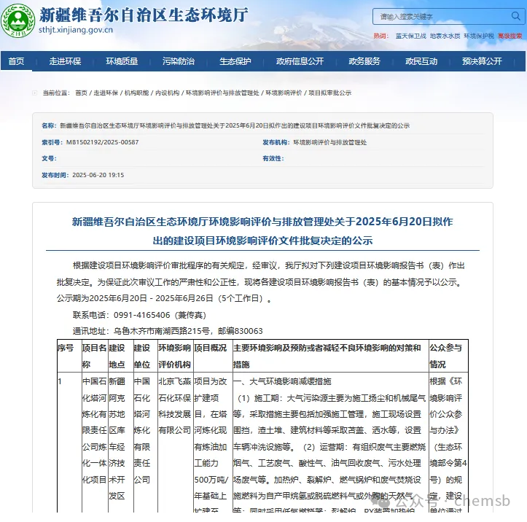Click breadcrumb link 走进环保
The image size is (527, 522).
[106, 93]
